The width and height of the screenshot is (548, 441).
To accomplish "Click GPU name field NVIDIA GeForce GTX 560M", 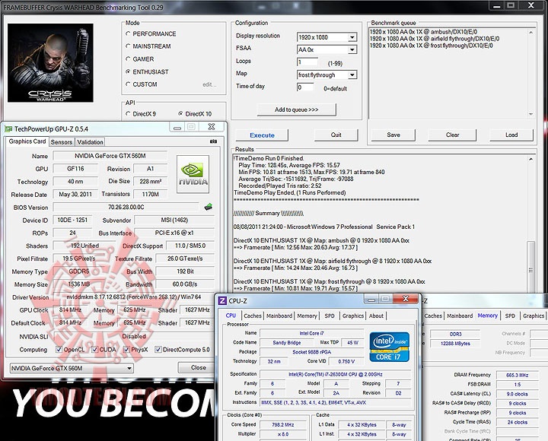I will [x=110, y=156].
